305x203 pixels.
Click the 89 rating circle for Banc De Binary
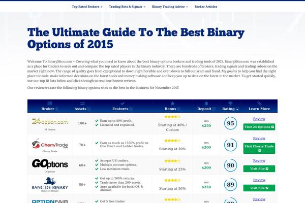230,184
